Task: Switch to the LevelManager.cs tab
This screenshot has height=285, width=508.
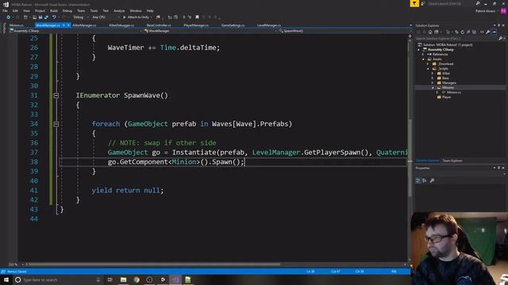Action: click(269, 25)
